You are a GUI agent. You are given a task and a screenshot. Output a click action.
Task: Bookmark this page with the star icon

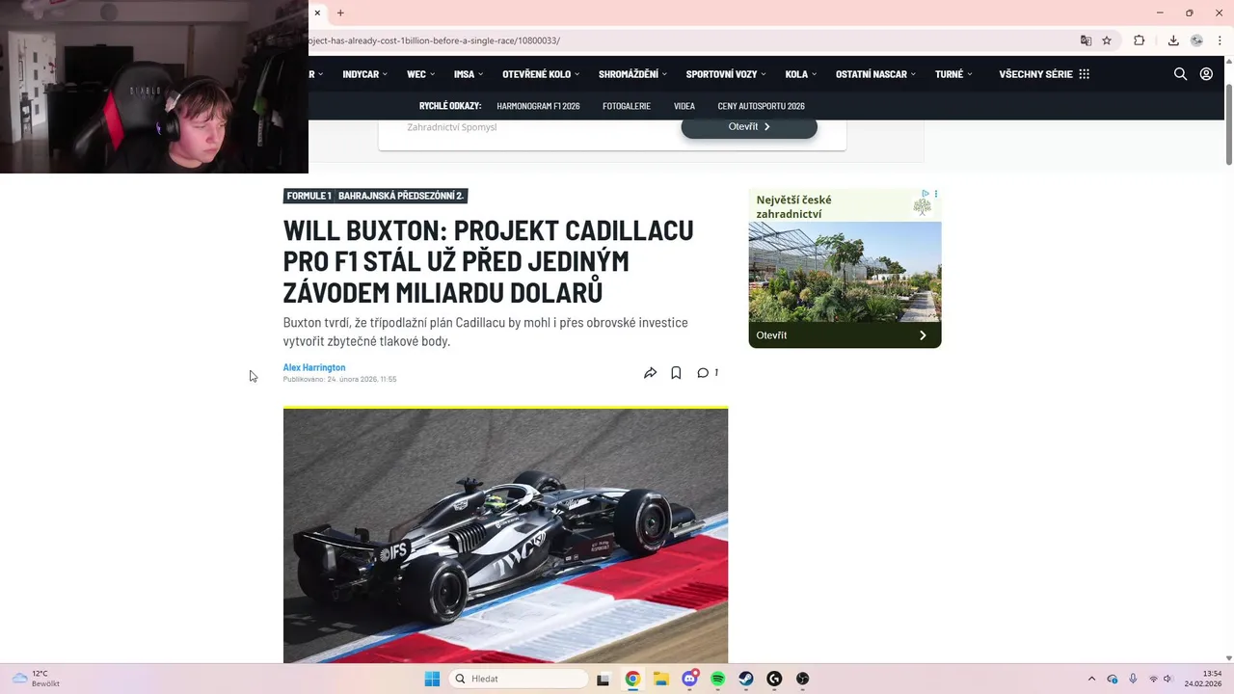1107,40
